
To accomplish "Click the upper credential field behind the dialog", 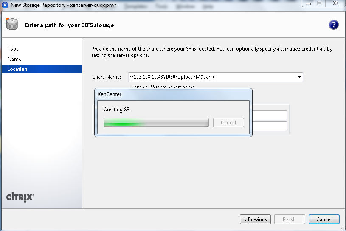I will tap(270, 115).
